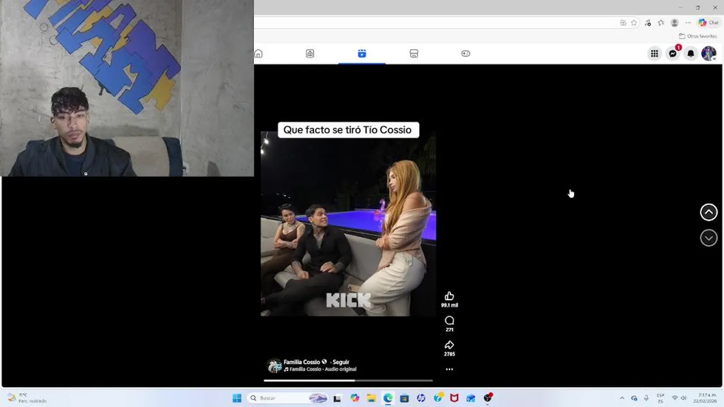This screenshot has height=407, width=724.
Task: Add this page to favorites star
Action: click(634, 23)
